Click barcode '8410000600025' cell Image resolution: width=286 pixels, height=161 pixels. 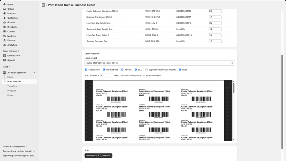coord(184,35)
